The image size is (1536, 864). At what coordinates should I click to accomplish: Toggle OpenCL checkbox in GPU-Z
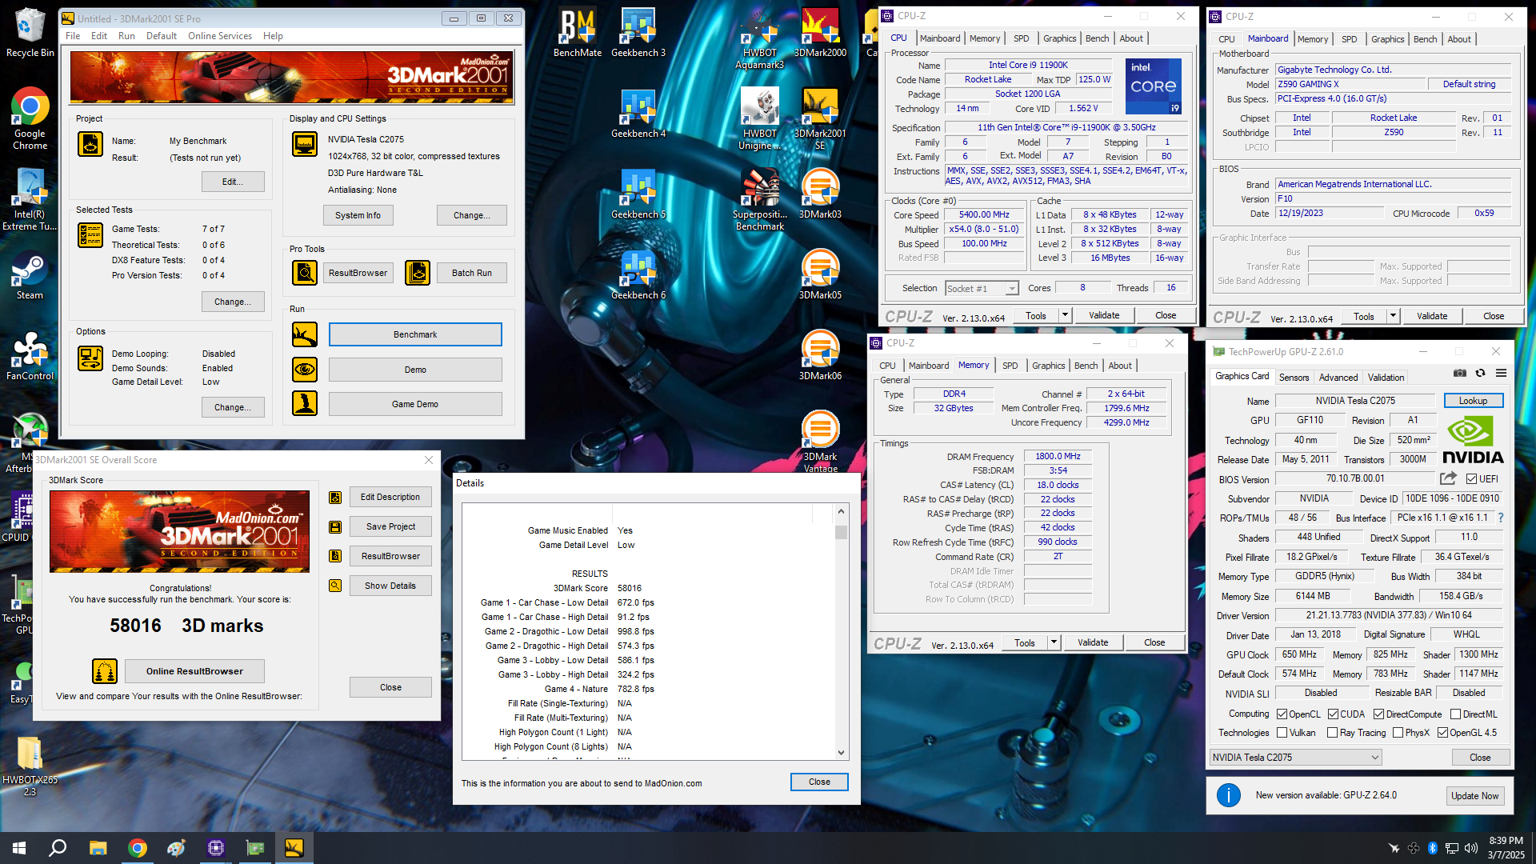(1282, 714)
